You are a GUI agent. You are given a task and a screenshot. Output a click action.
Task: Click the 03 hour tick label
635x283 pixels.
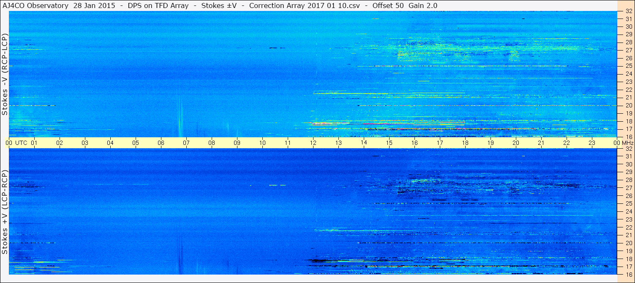(x=85, y=143)
